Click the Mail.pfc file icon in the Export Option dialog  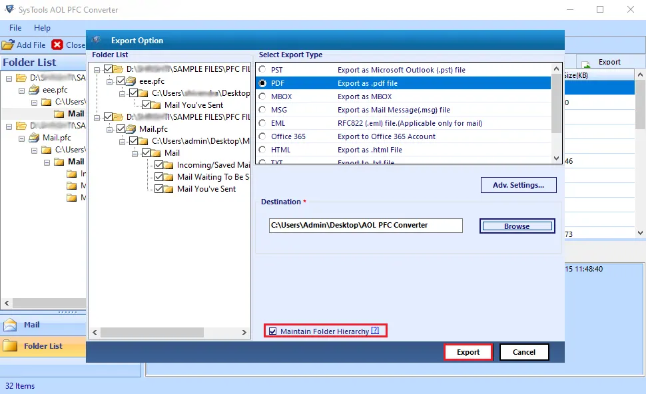(x=131, y=129)
